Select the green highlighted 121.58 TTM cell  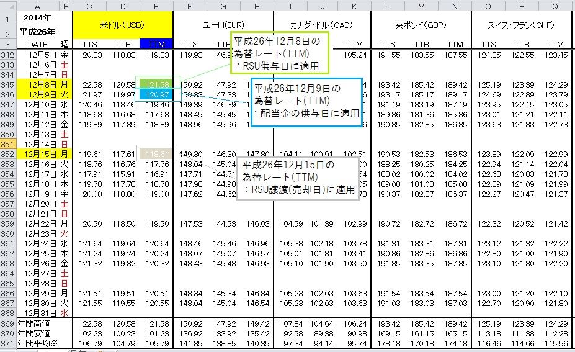(157, 85)
